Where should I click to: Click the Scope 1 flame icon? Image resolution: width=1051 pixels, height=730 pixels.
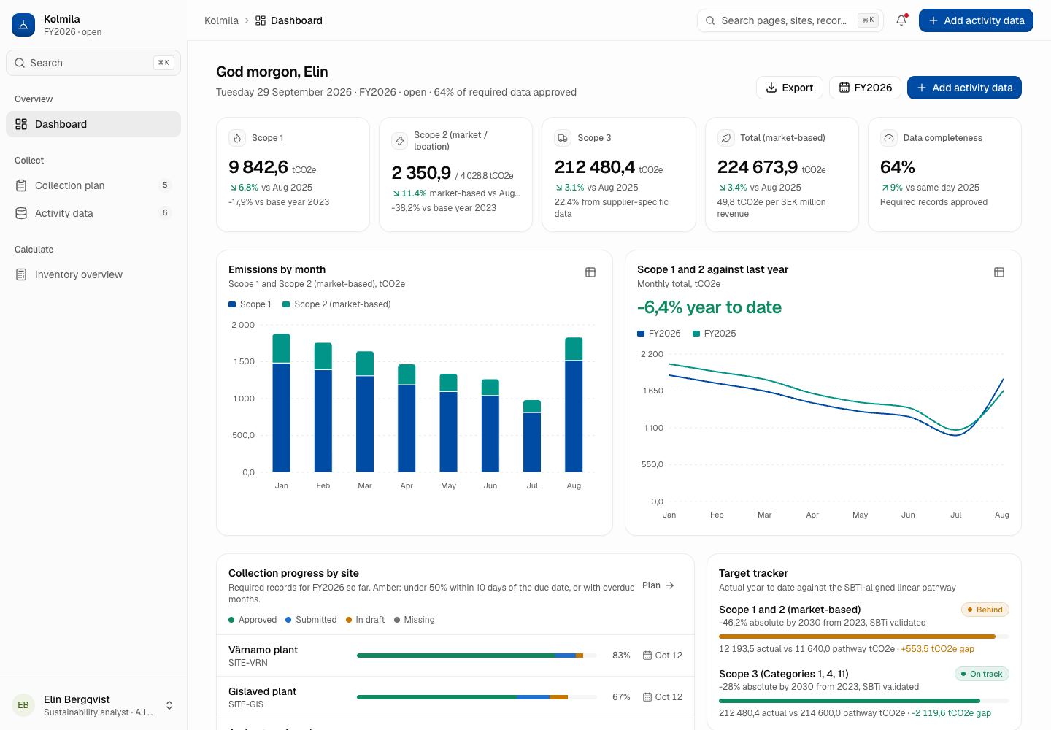[237, 138]
